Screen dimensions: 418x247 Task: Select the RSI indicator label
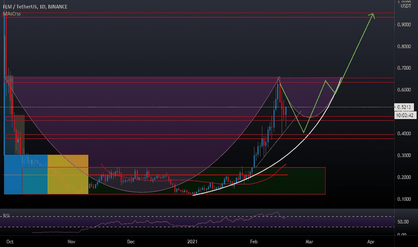6,216
